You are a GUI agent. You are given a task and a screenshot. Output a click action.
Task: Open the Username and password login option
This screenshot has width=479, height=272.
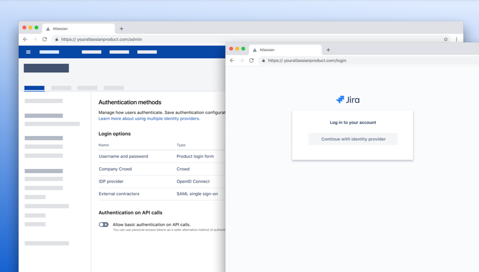[x=123, y=156]
